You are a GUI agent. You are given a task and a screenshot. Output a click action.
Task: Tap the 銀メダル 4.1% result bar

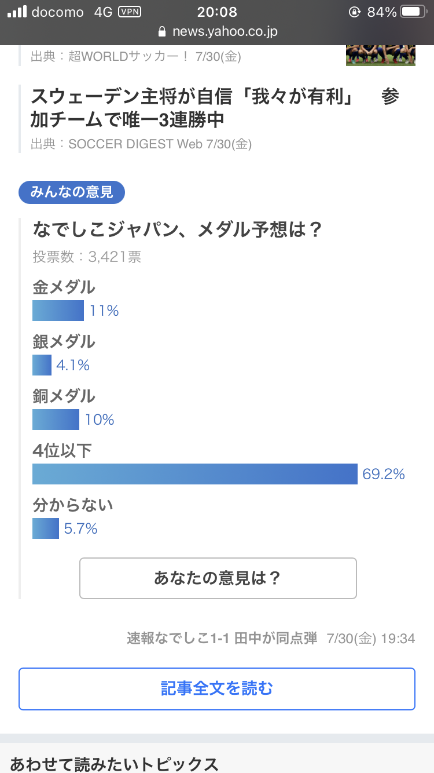pos(42,365)
